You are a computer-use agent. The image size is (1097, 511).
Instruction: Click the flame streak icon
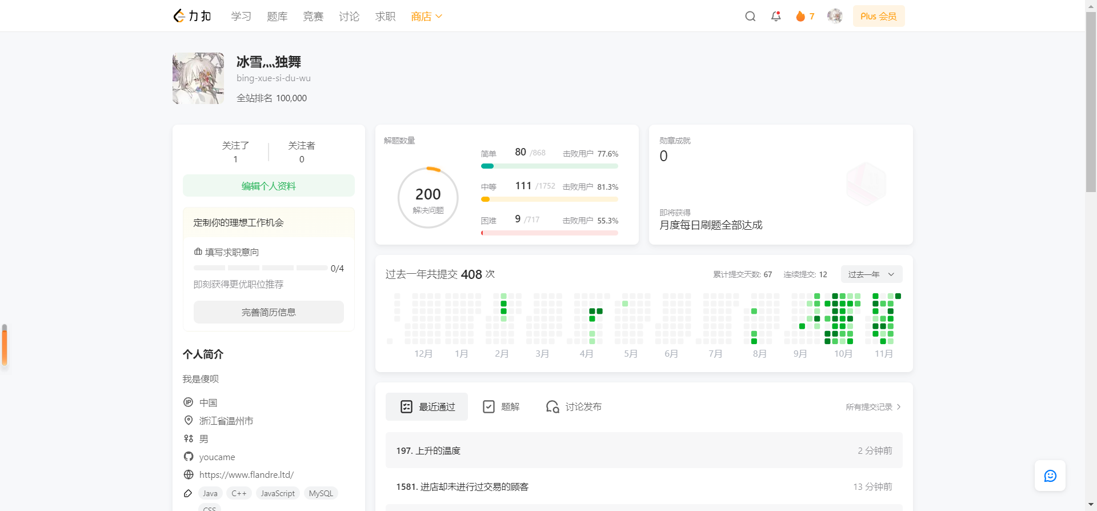(800, 17)
